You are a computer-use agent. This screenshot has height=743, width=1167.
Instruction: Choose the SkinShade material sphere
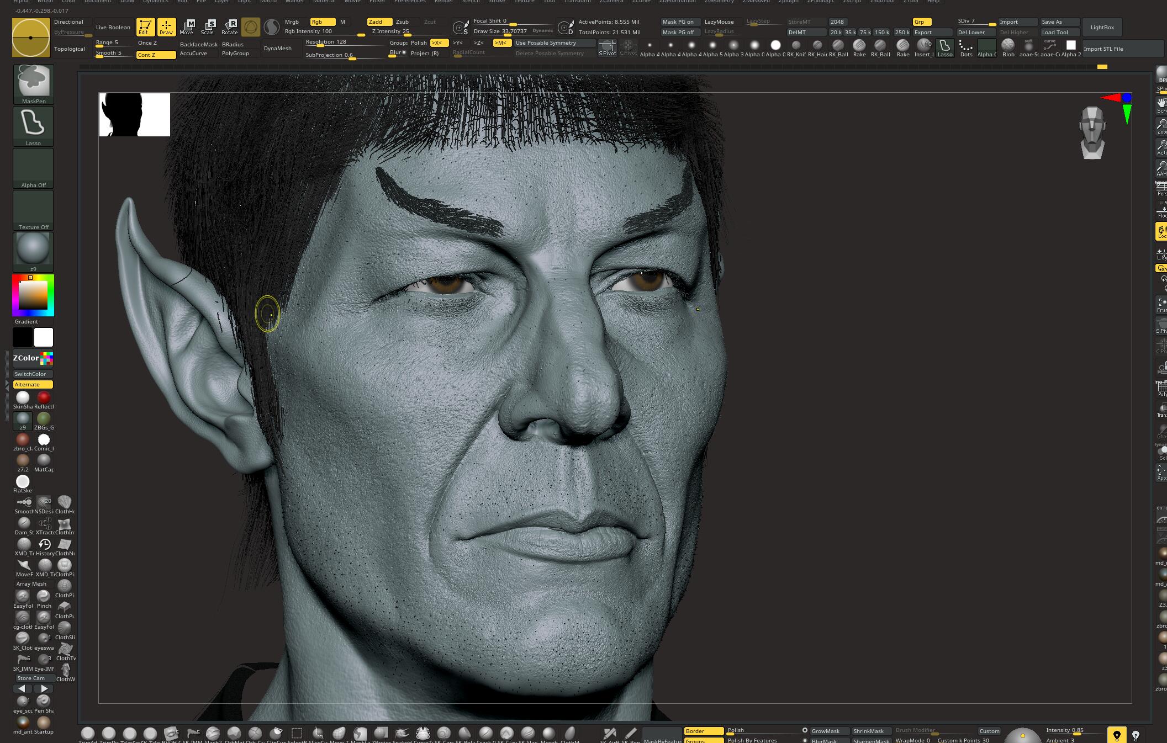coord(23,400)
